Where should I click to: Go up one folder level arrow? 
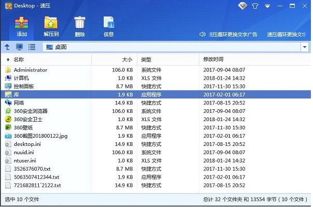pos(7,47)
